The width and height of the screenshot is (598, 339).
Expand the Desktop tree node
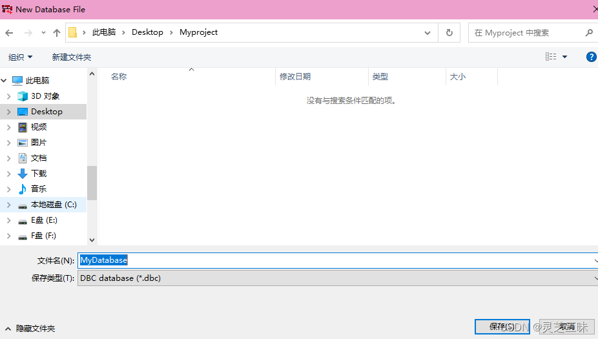[x=9, y=112]
